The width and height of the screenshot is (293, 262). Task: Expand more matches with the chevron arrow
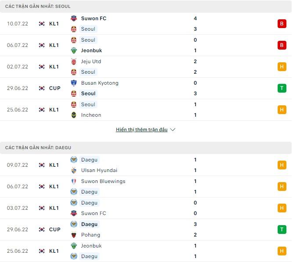coord(173,130)
